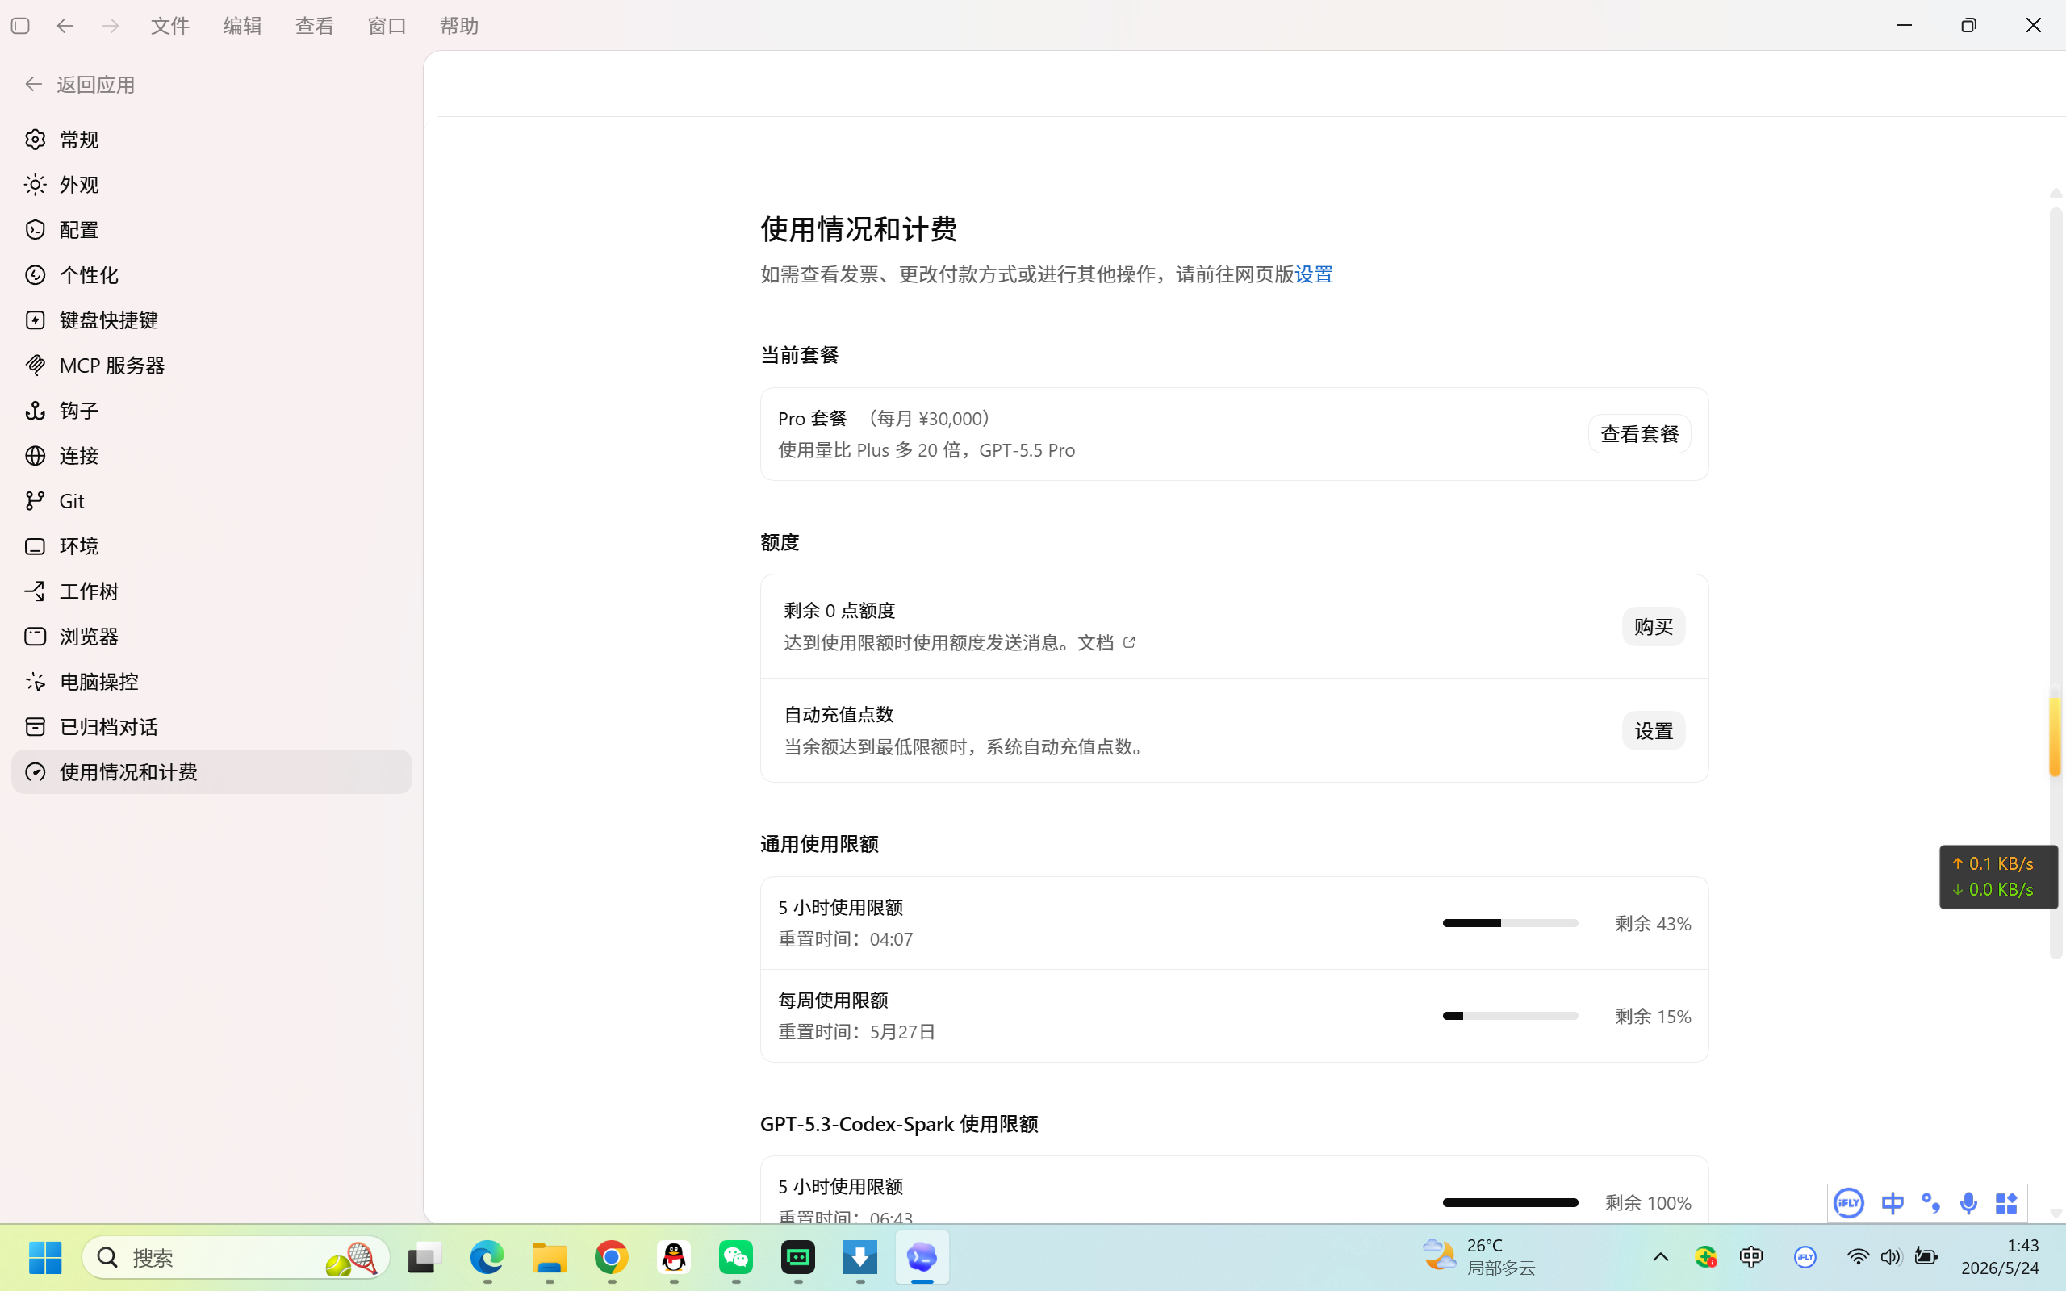Select the 环境 icon
This screenshot has height=1291, width=2066.
click(x=35, y=546)
